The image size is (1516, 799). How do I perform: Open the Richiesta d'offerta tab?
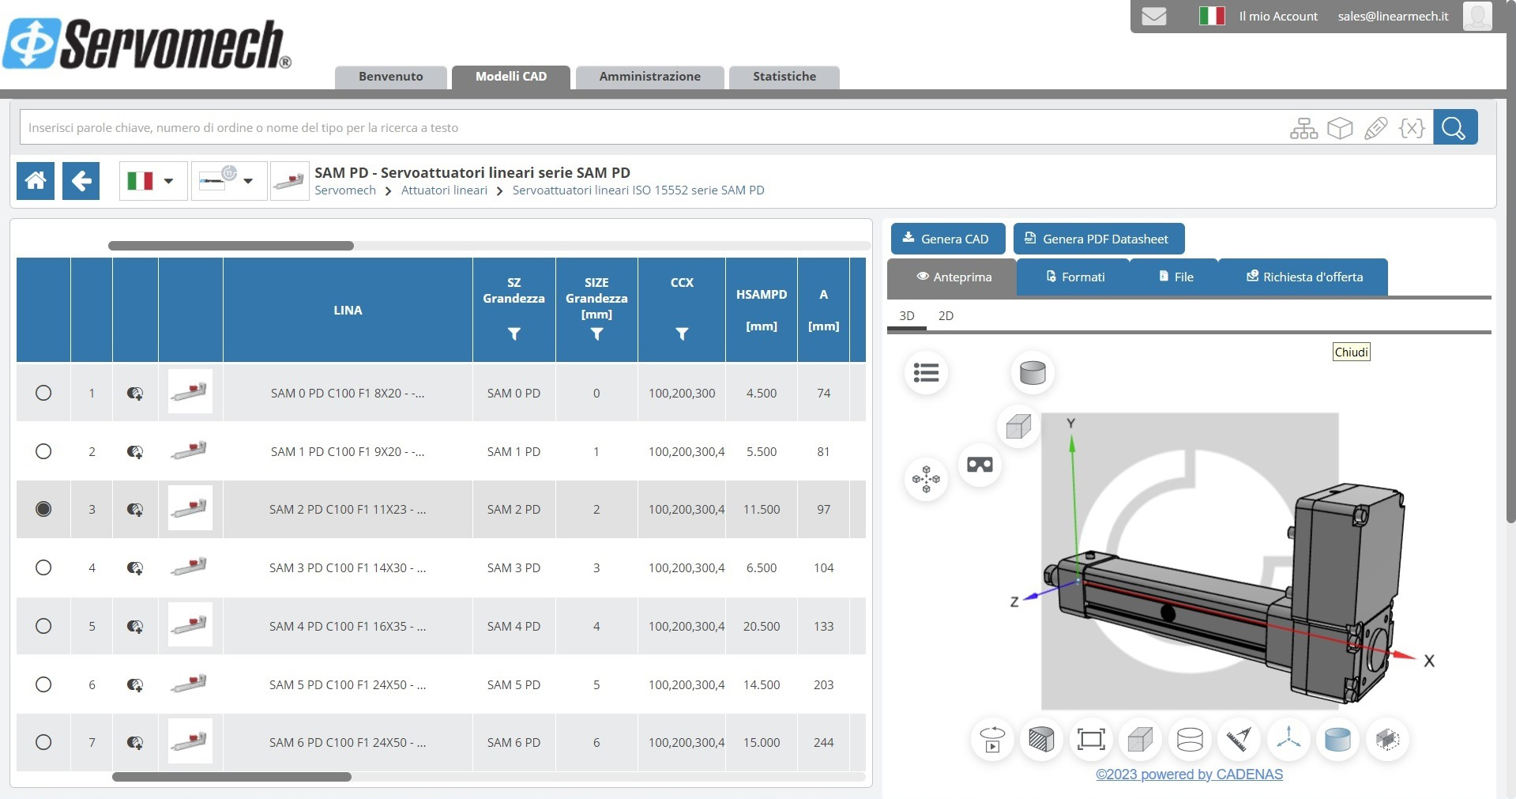click(x=1304, y=277)
